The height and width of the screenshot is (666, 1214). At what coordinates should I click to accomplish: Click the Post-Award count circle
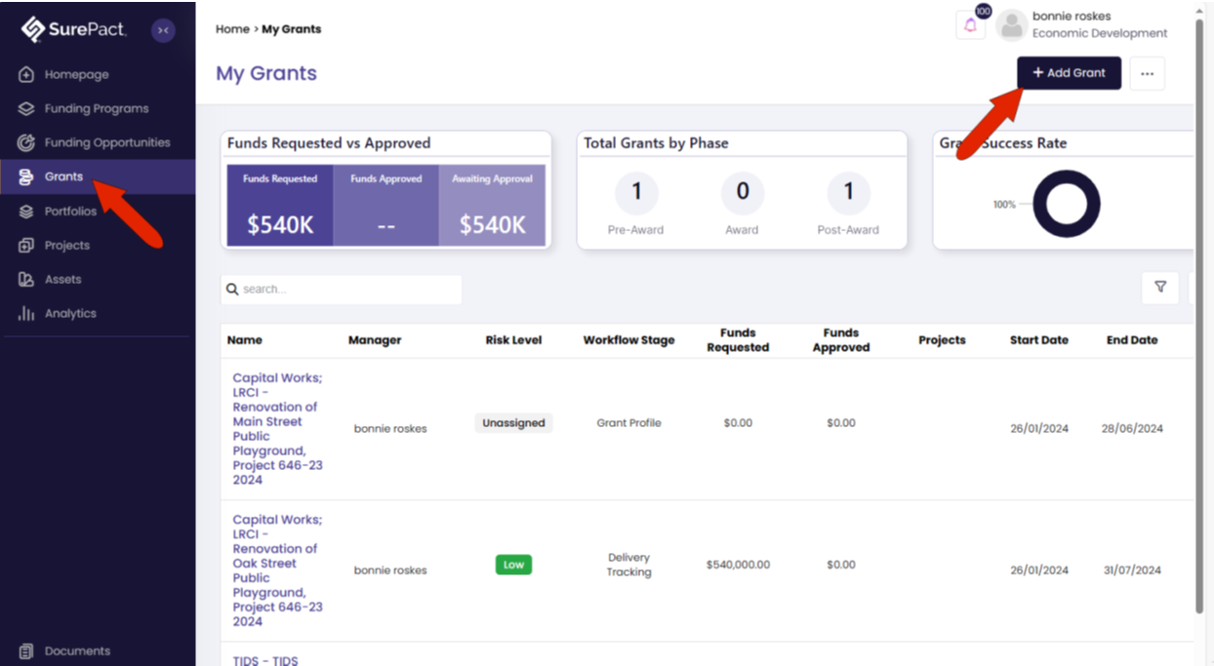tap(848, 192)
